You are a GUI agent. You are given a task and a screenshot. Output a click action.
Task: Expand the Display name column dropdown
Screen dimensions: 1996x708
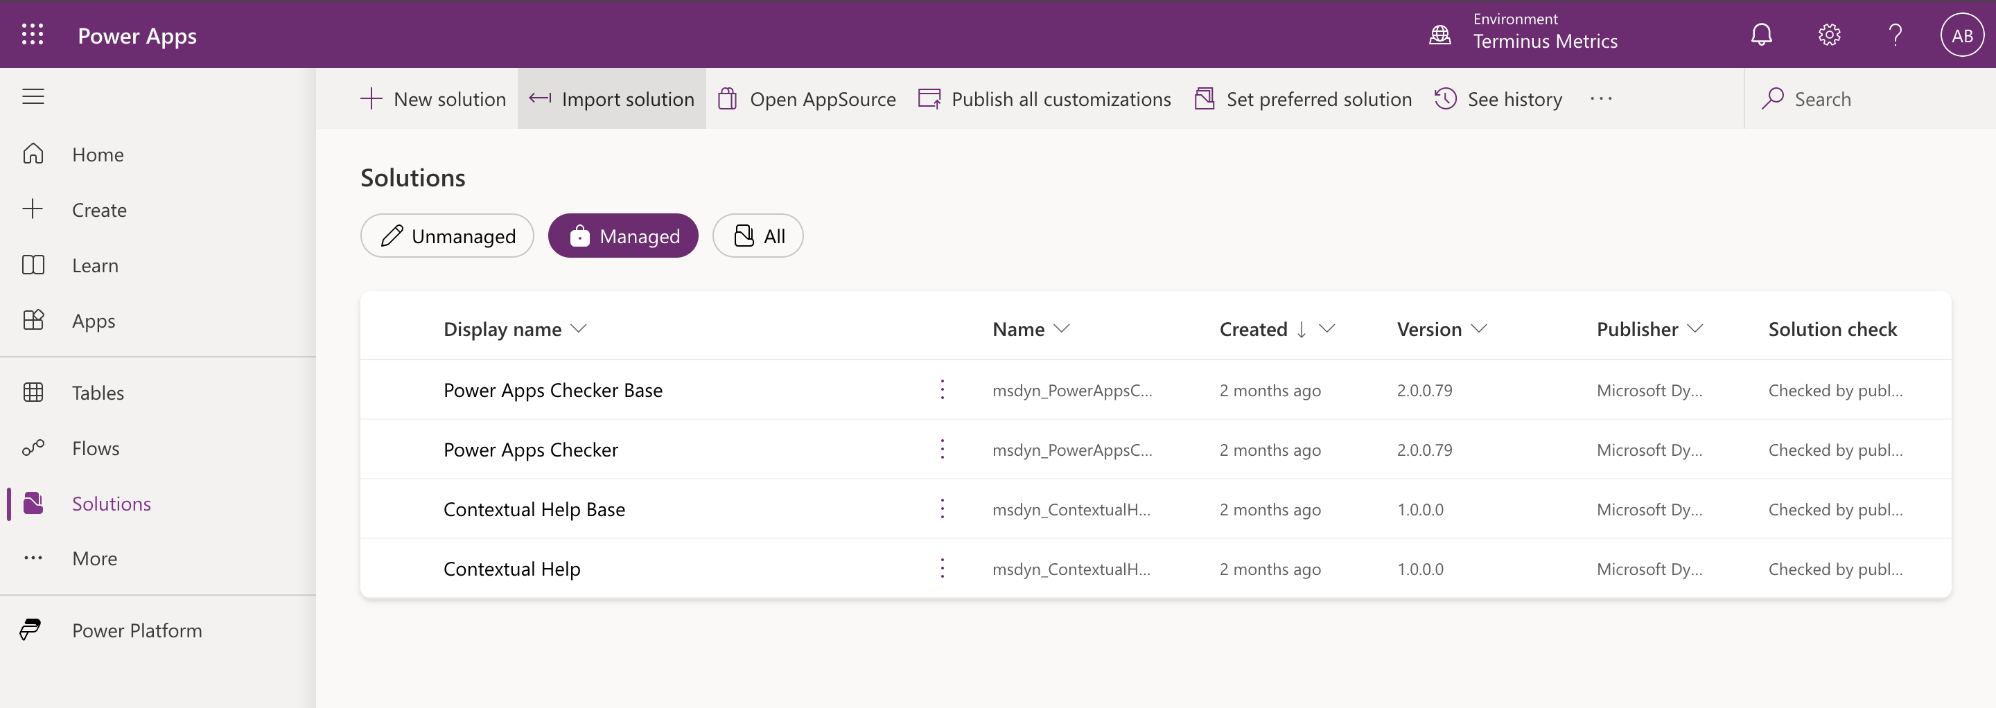(x=579, y=329)
